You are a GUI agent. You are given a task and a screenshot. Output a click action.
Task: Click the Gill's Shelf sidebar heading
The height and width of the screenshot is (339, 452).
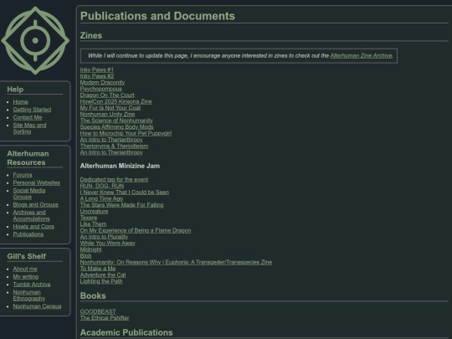pos(27,256)
